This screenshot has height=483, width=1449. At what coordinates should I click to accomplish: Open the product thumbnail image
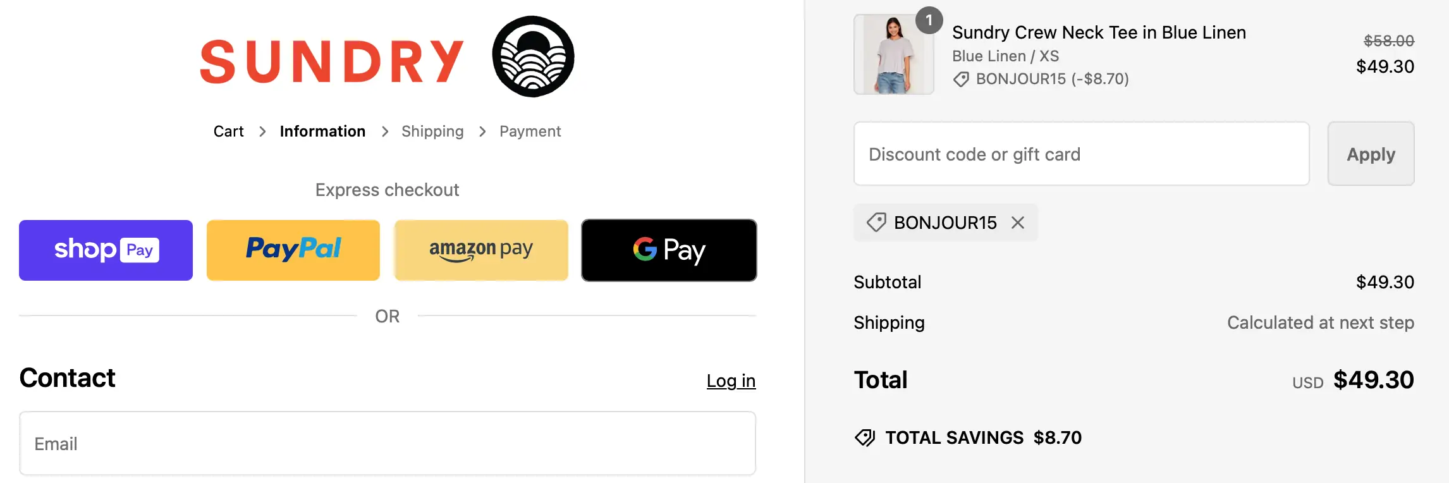click(x=893, y=55)
